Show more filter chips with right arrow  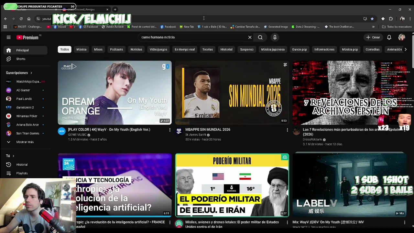click(406, 50)
